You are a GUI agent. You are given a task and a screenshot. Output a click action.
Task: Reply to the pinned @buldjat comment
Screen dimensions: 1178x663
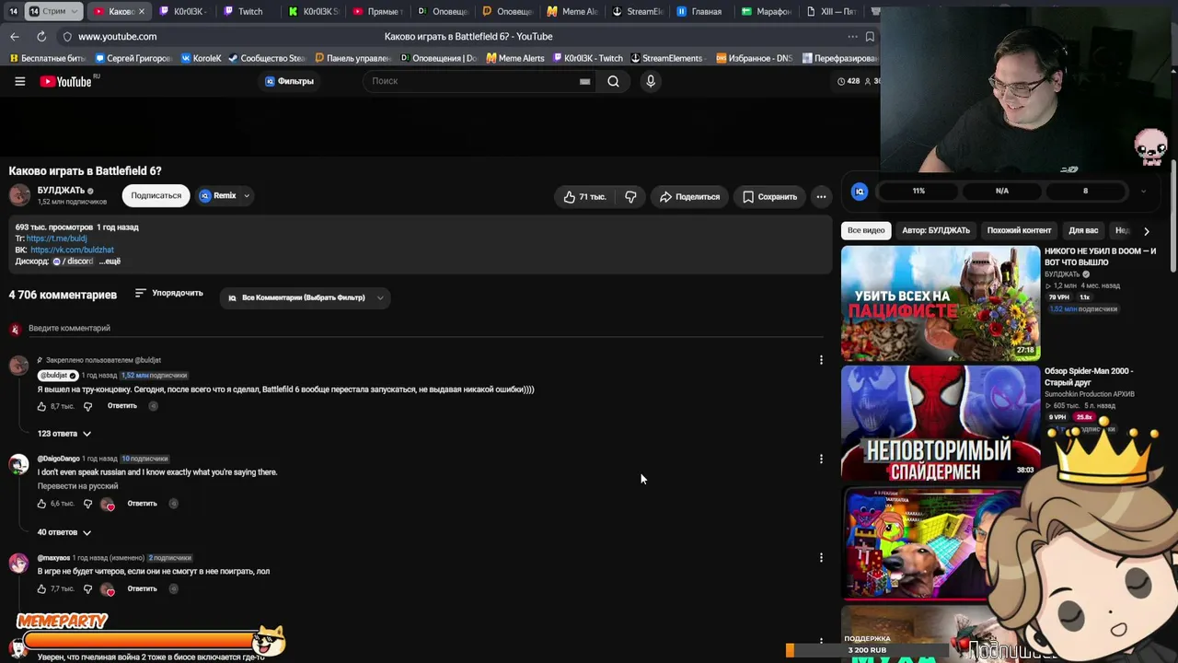tap(122, 406)
